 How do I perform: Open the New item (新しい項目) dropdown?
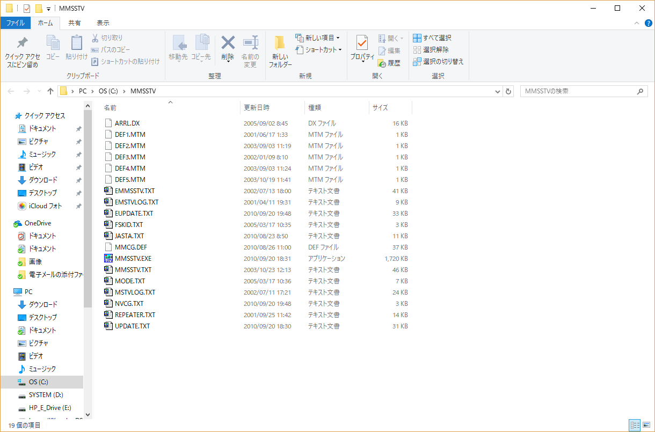(x=317, y=38)
